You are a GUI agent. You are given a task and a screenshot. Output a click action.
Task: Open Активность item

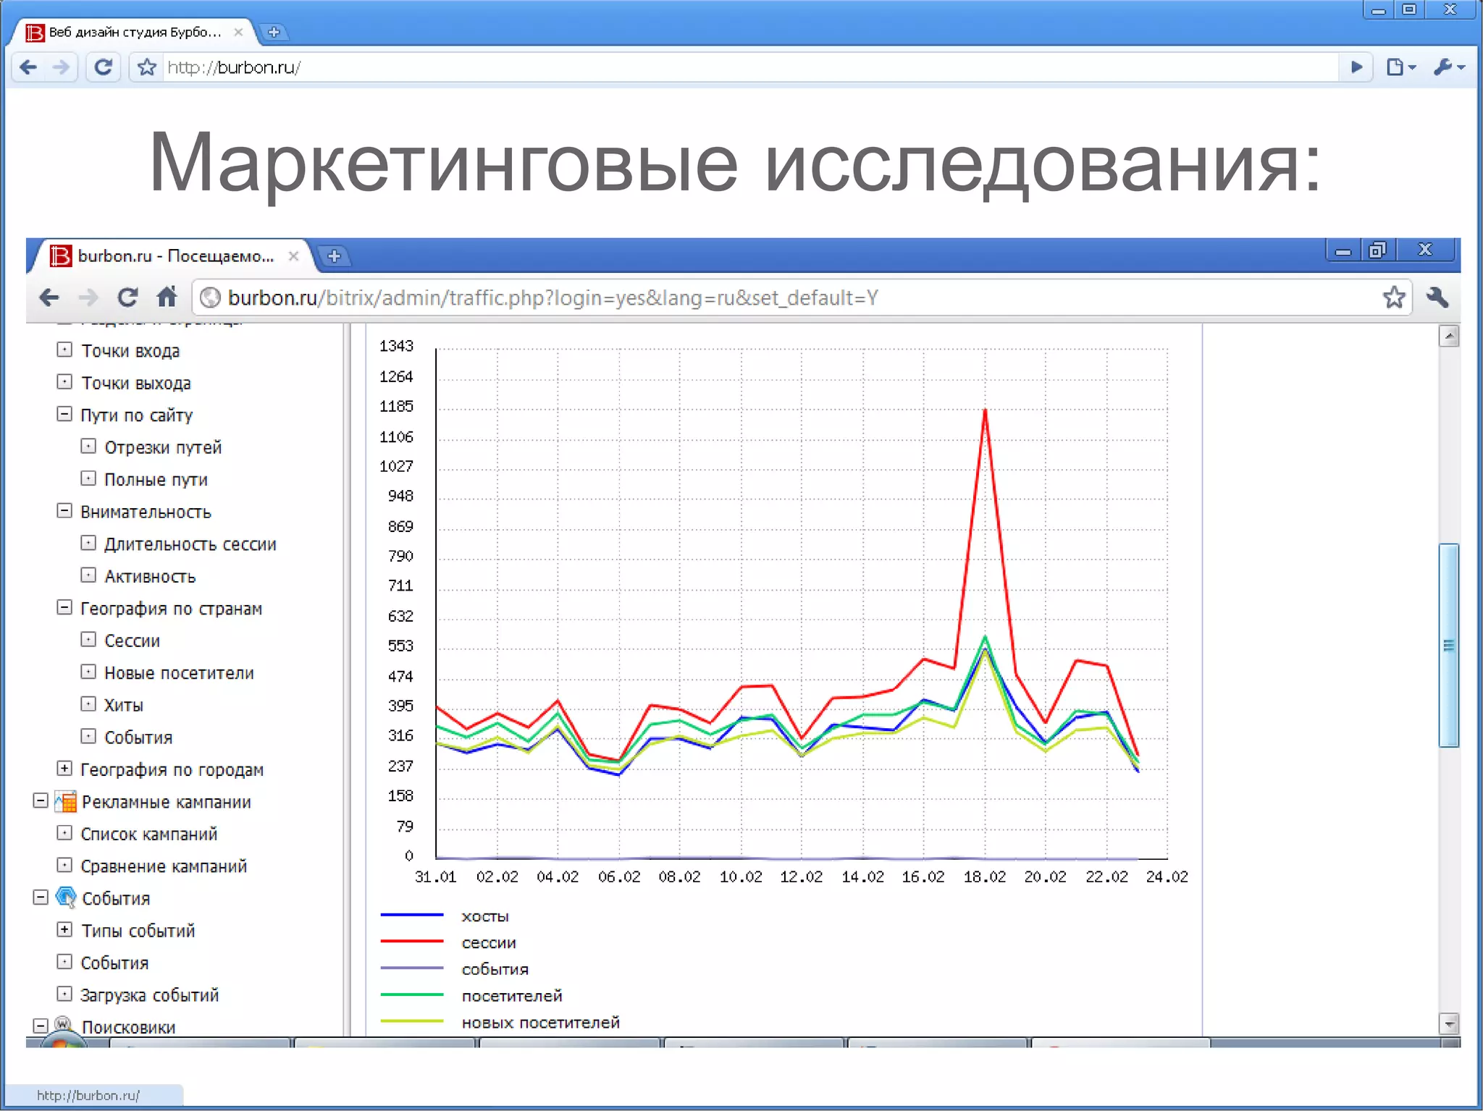[150, 576]
